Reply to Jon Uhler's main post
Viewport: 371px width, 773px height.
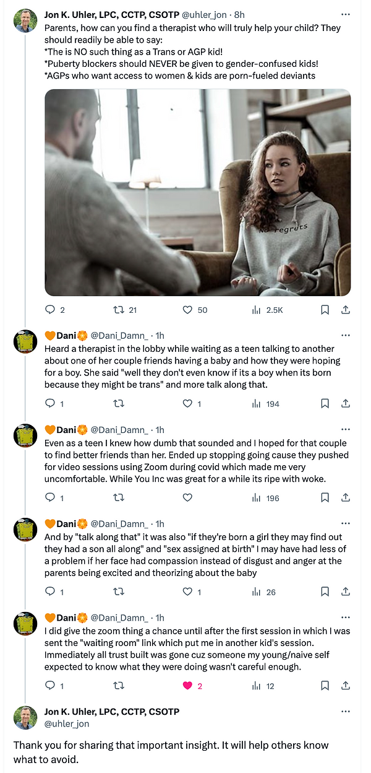click(x=51, y=310)
